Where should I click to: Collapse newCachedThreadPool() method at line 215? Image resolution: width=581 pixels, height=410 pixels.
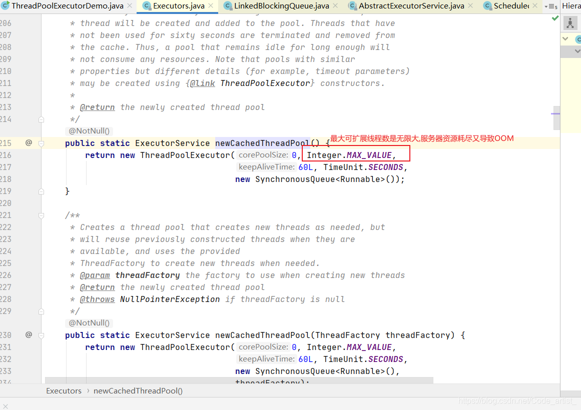[41, 143]
